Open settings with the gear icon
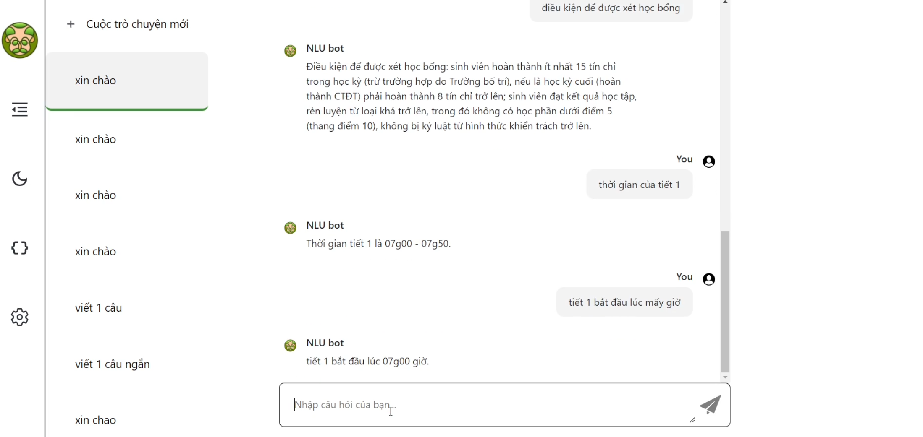The width and height of the screenshot is (923, 437). [20, 317]
